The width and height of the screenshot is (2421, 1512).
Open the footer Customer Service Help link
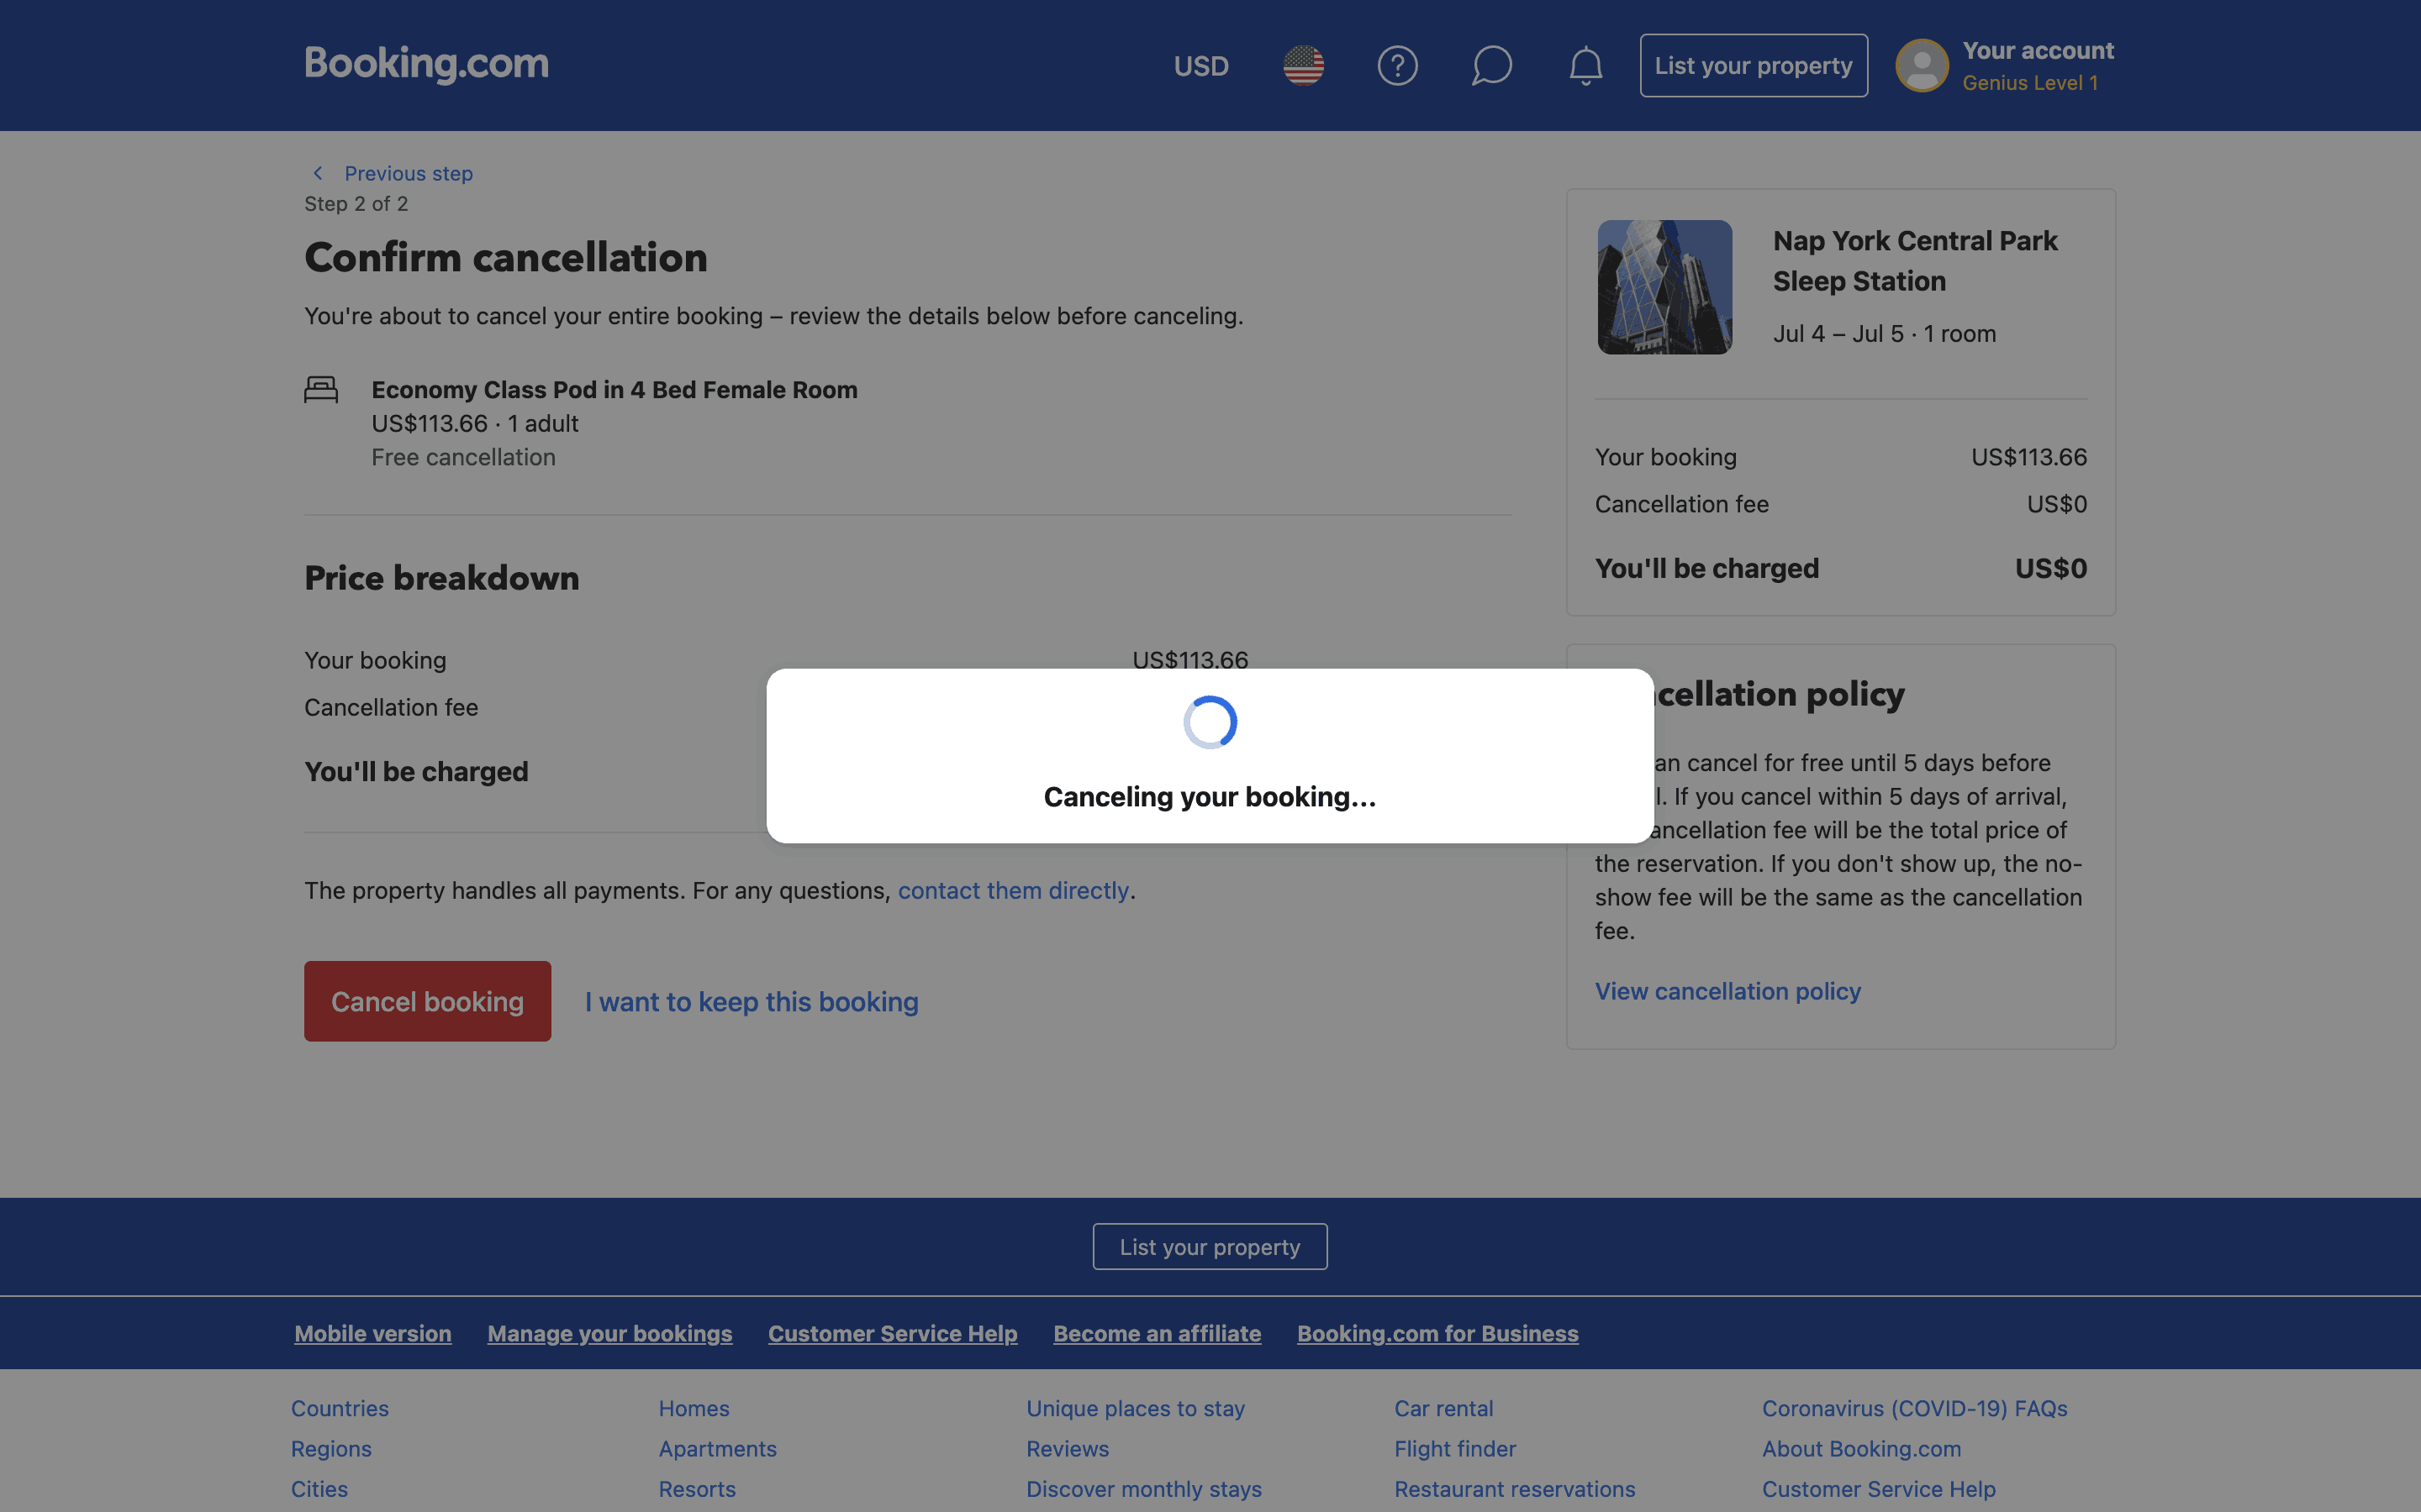click(x=893, y=1334)
